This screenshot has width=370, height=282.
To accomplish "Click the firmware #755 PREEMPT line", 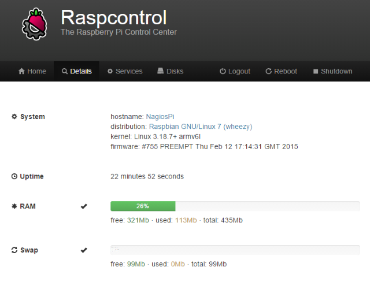I will pyautogui.click(x=204, y=147).
